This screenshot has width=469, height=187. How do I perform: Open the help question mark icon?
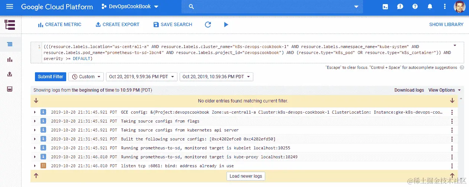pos(415,7)
